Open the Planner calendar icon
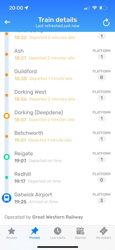 81,233
